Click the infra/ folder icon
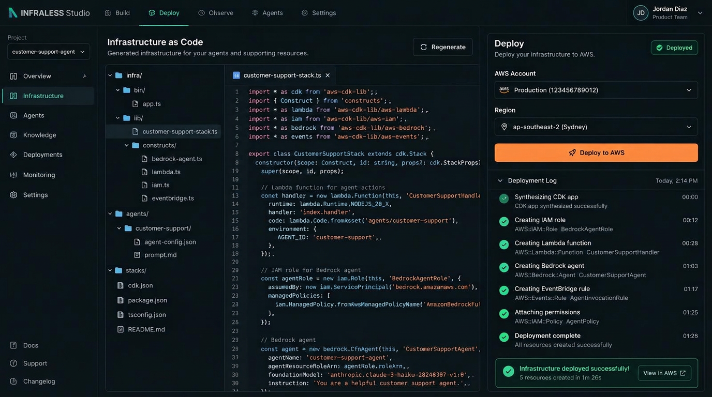The width and height of the screenshot is (712, 397). tap(118, 75)
